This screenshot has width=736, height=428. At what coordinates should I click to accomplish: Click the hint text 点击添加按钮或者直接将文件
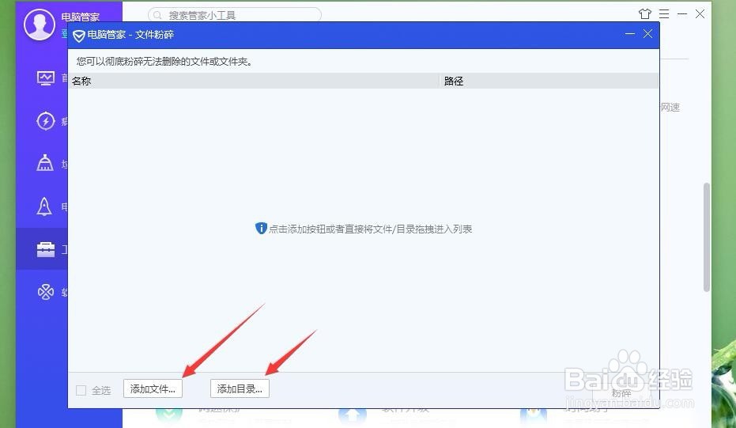pos(370,229)
